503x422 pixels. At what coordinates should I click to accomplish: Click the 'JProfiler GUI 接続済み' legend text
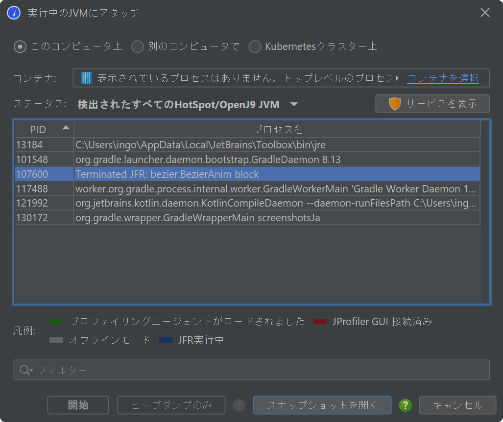pyautogui.click(x=383, y=321)
